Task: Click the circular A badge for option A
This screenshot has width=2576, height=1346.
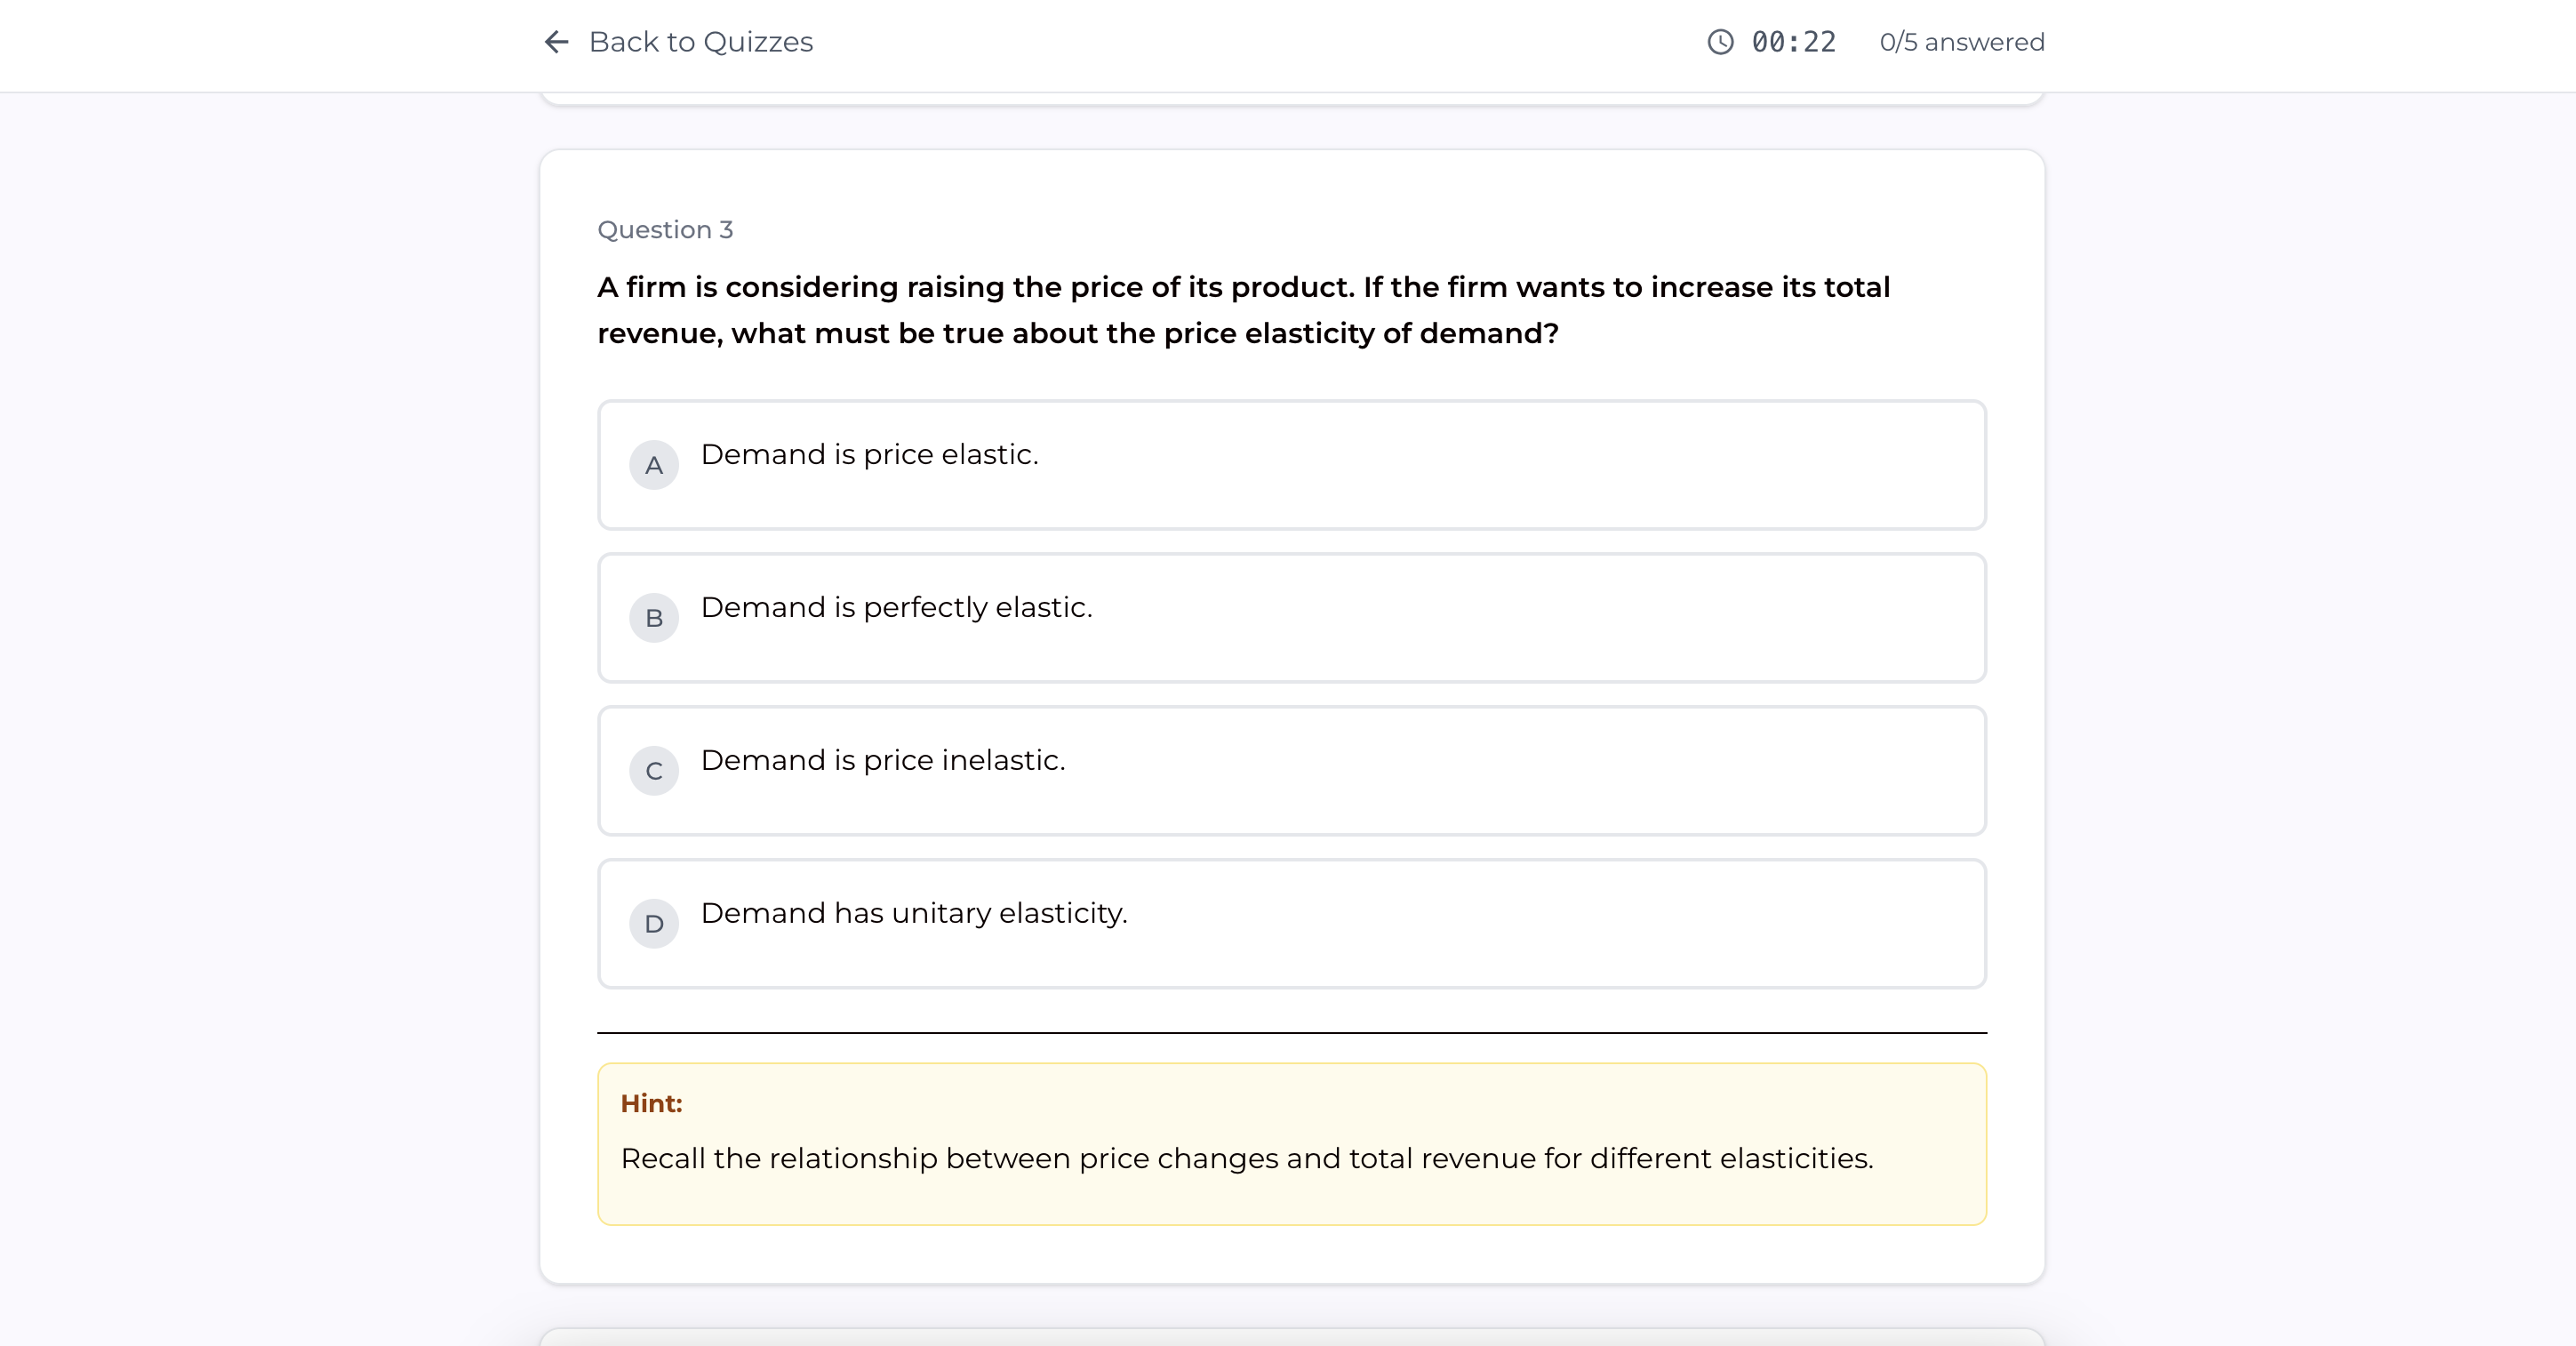Action: click(654, 464)
